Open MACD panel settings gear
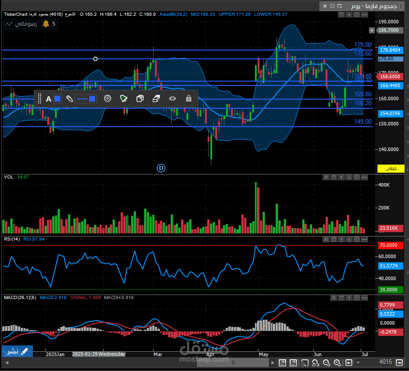Viewport: 409px width, 371px height. point(357,298)
